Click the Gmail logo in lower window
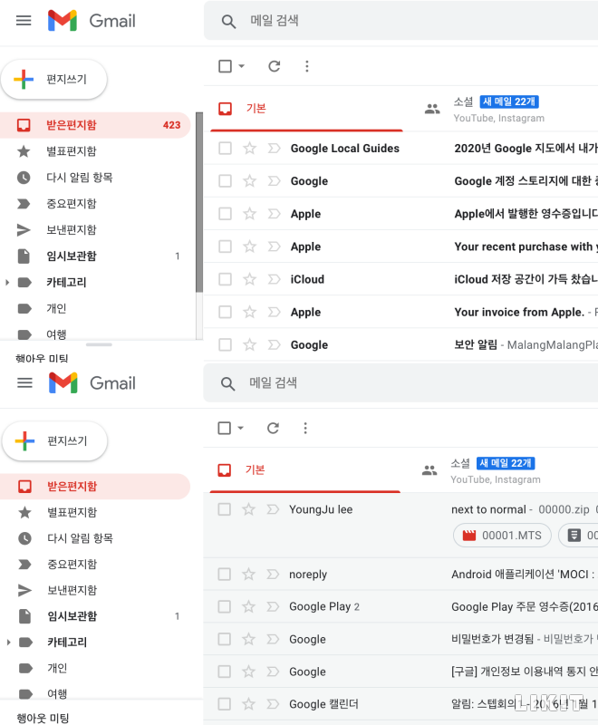The image size is (598, 725). 92,382
